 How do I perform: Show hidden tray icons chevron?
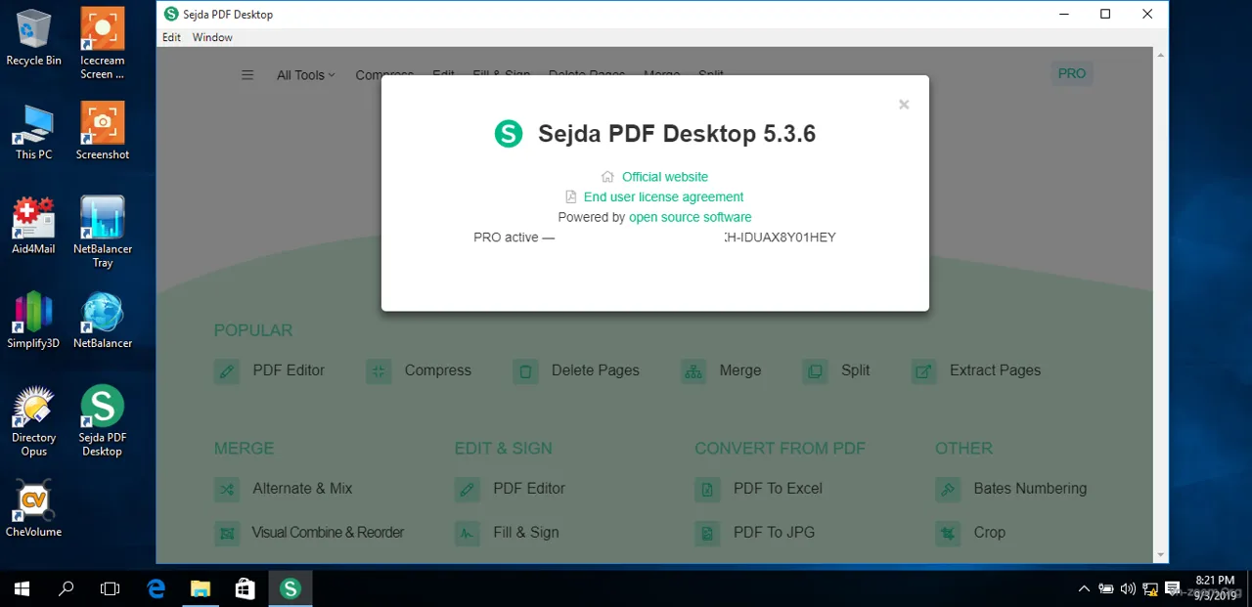pyautogui.click(x=1084, y=588)
